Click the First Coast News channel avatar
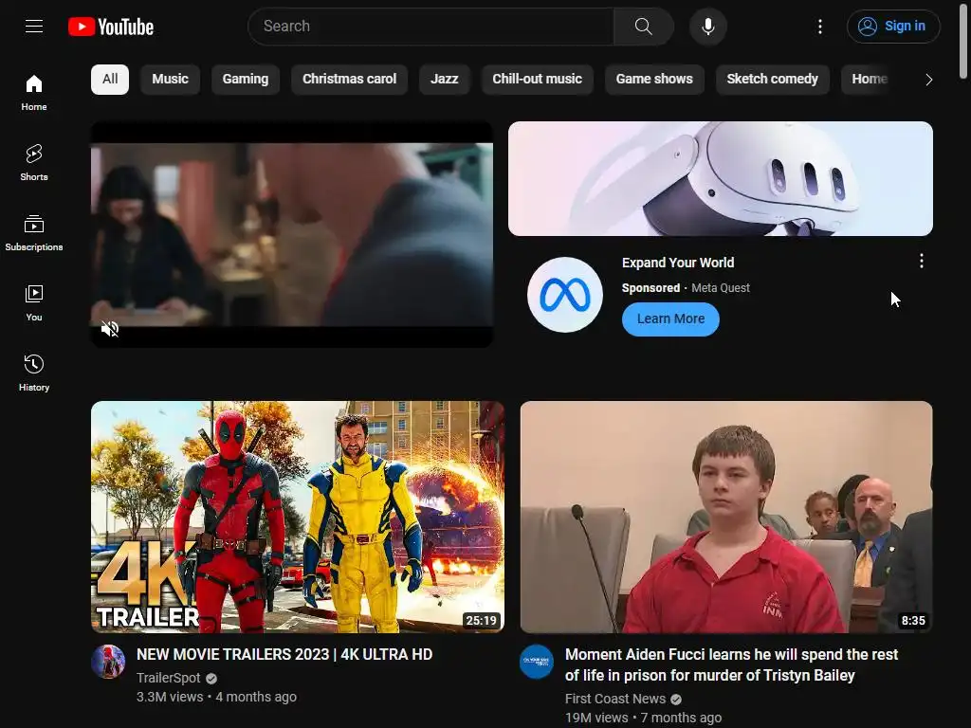 pos(537,662)
